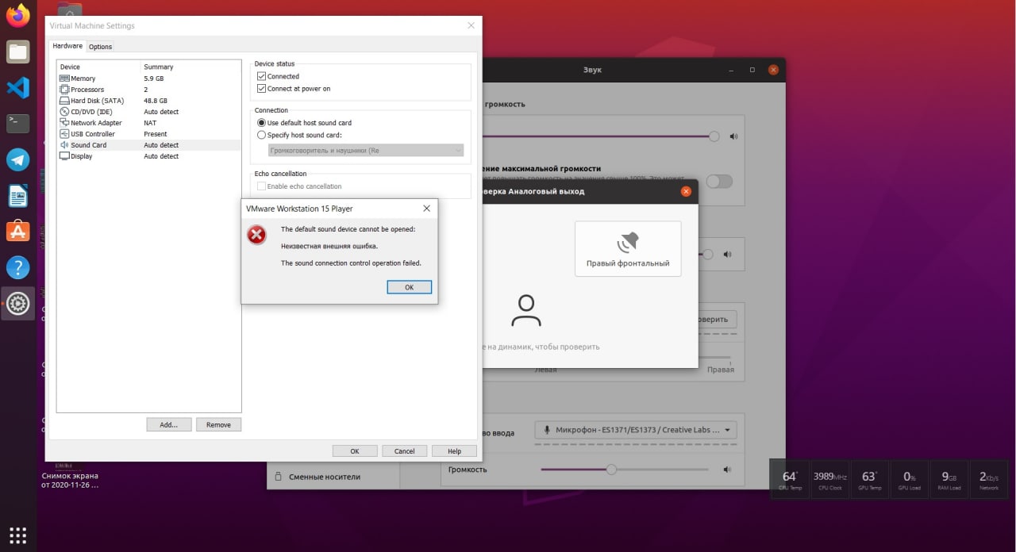Select the Memory row in device list

(x=148, y=79)
